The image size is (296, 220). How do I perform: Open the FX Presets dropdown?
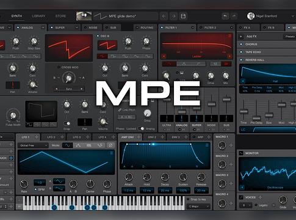point(290,37)
